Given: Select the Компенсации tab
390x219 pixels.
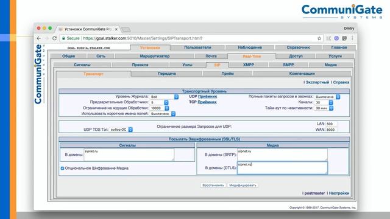Looking at the screenshot, I should [x=302, y=74].
